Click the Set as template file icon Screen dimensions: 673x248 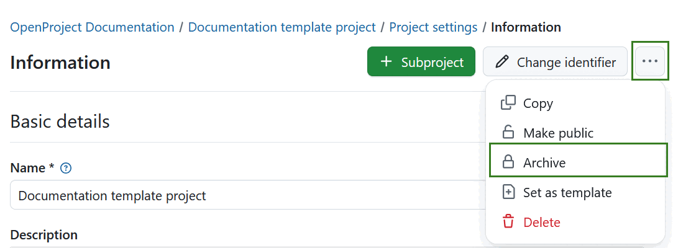point(508,192)
